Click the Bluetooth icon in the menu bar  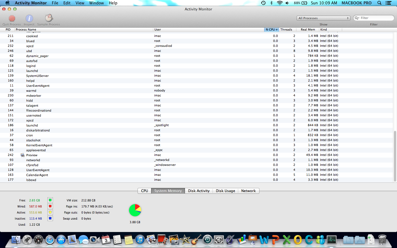click(x=271, y=3)
